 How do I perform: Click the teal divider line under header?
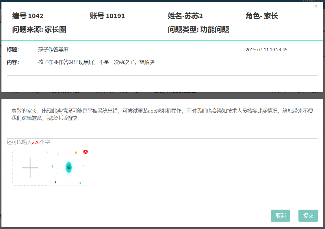[162, 40]
